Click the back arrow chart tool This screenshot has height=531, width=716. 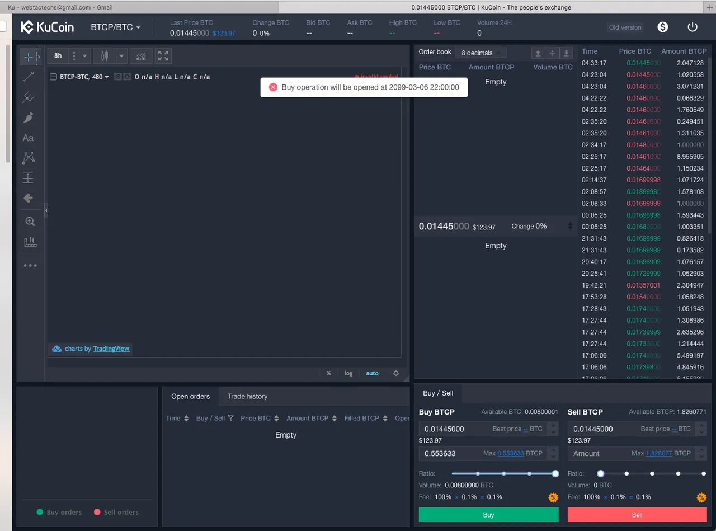pos(28,198)
